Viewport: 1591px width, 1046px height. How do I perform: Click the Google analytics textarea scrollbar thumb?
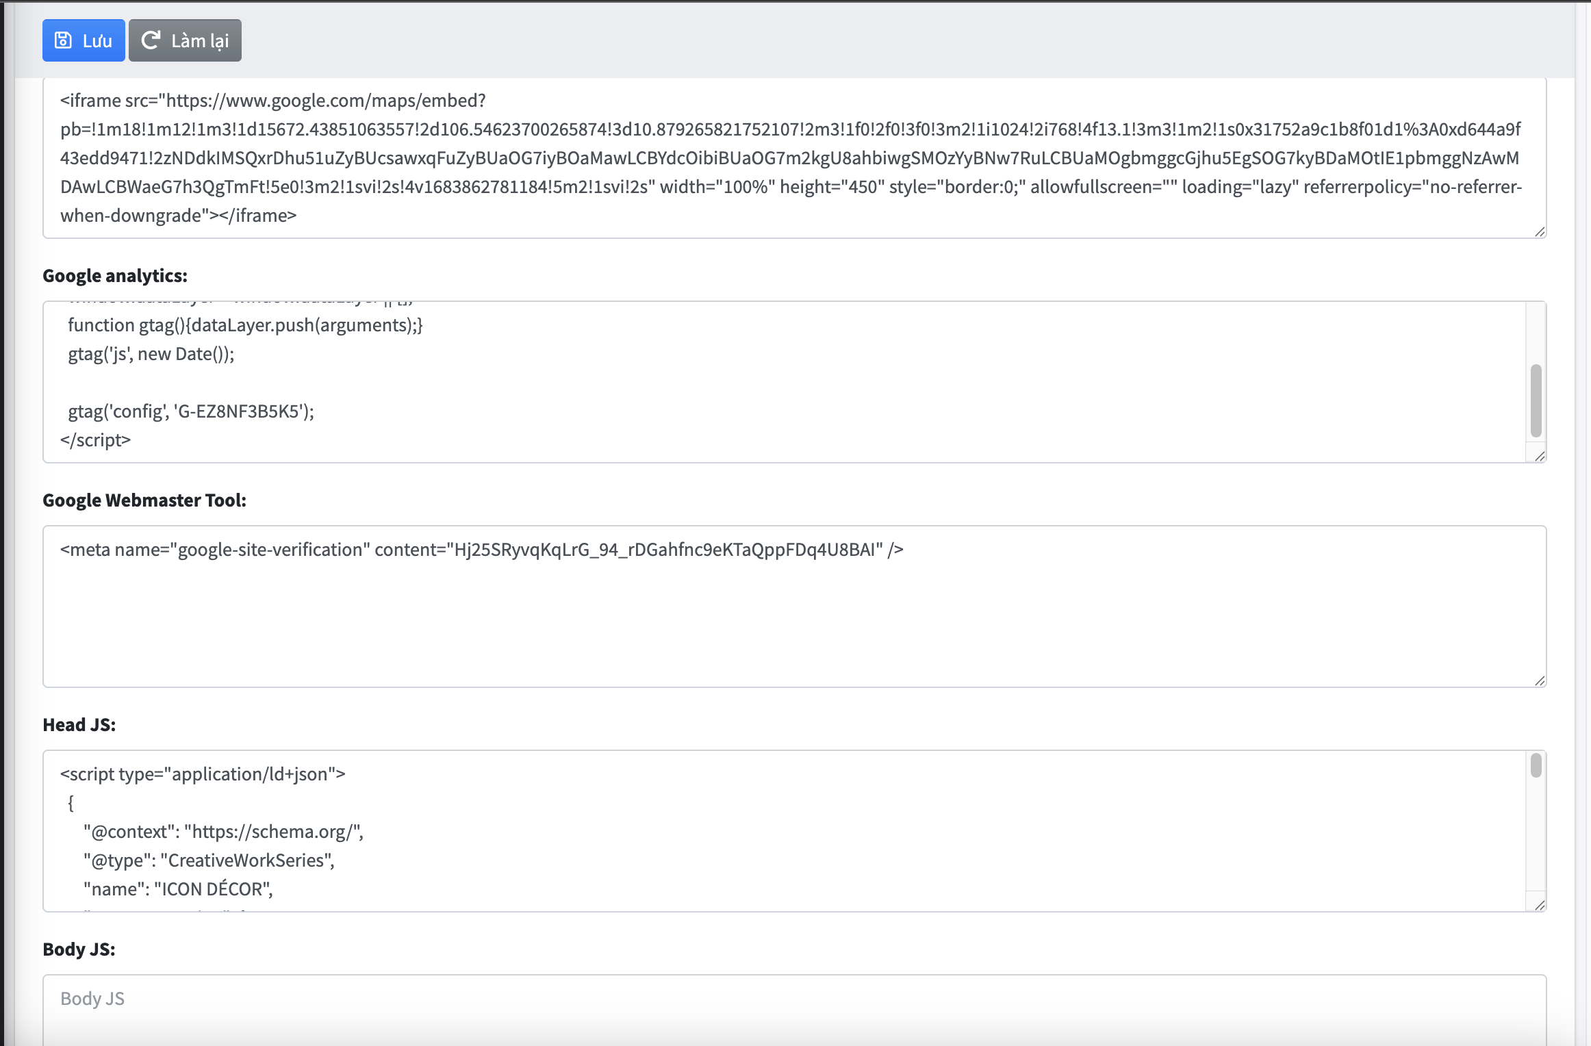pos(1536,400)
